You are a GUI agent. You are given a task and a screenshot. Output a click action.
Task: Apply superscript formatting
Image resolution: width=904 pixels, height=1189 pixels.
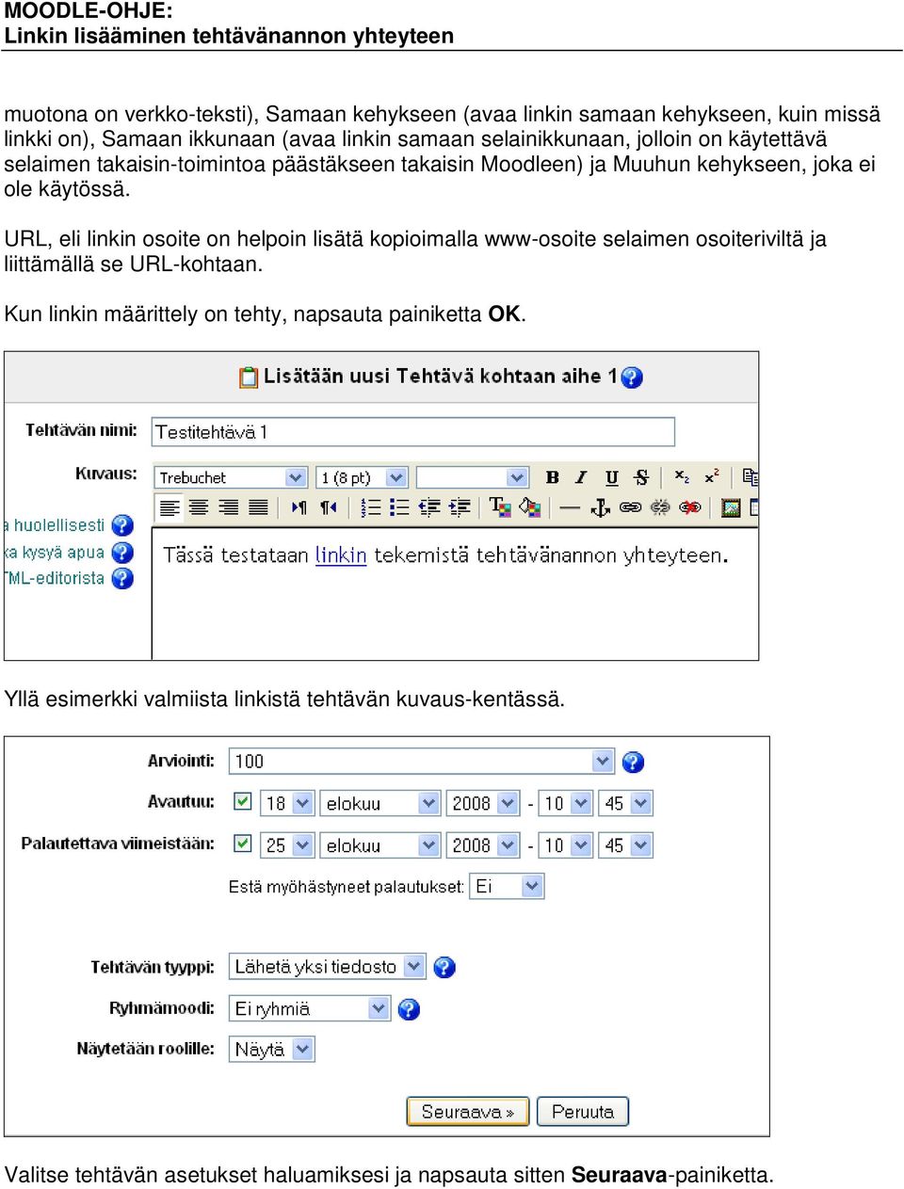click(x=712, y=477)
